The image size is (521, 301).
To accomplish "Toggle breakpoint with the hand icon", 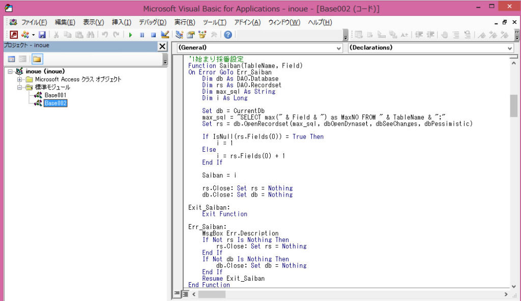I will coord(445,35).
